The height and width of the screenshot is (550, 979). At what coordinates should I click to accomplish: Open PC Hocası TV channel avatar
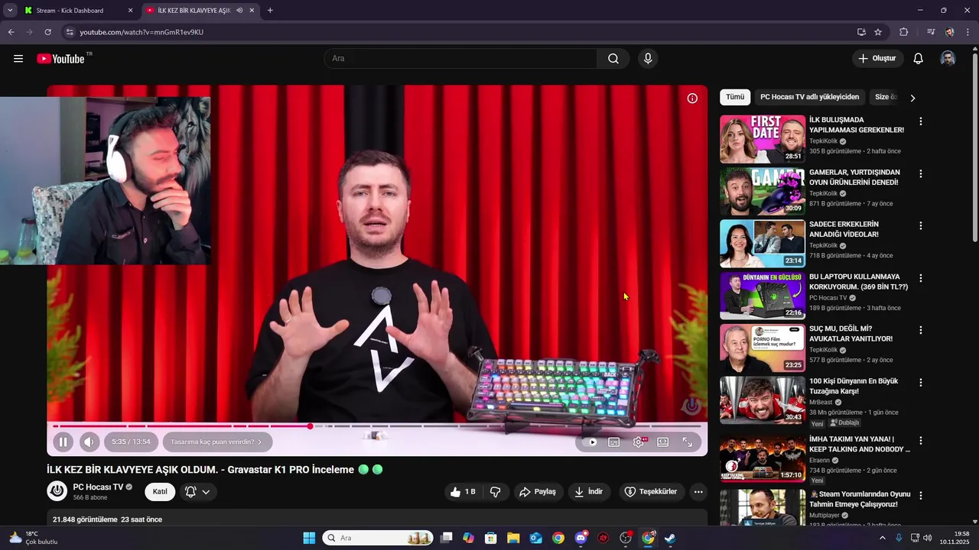[57, 491]
